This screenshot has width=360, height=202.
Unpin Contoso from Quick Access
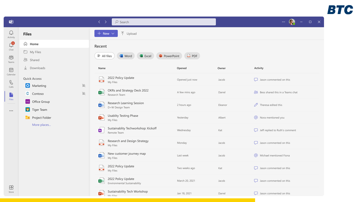tap(84, 94)
